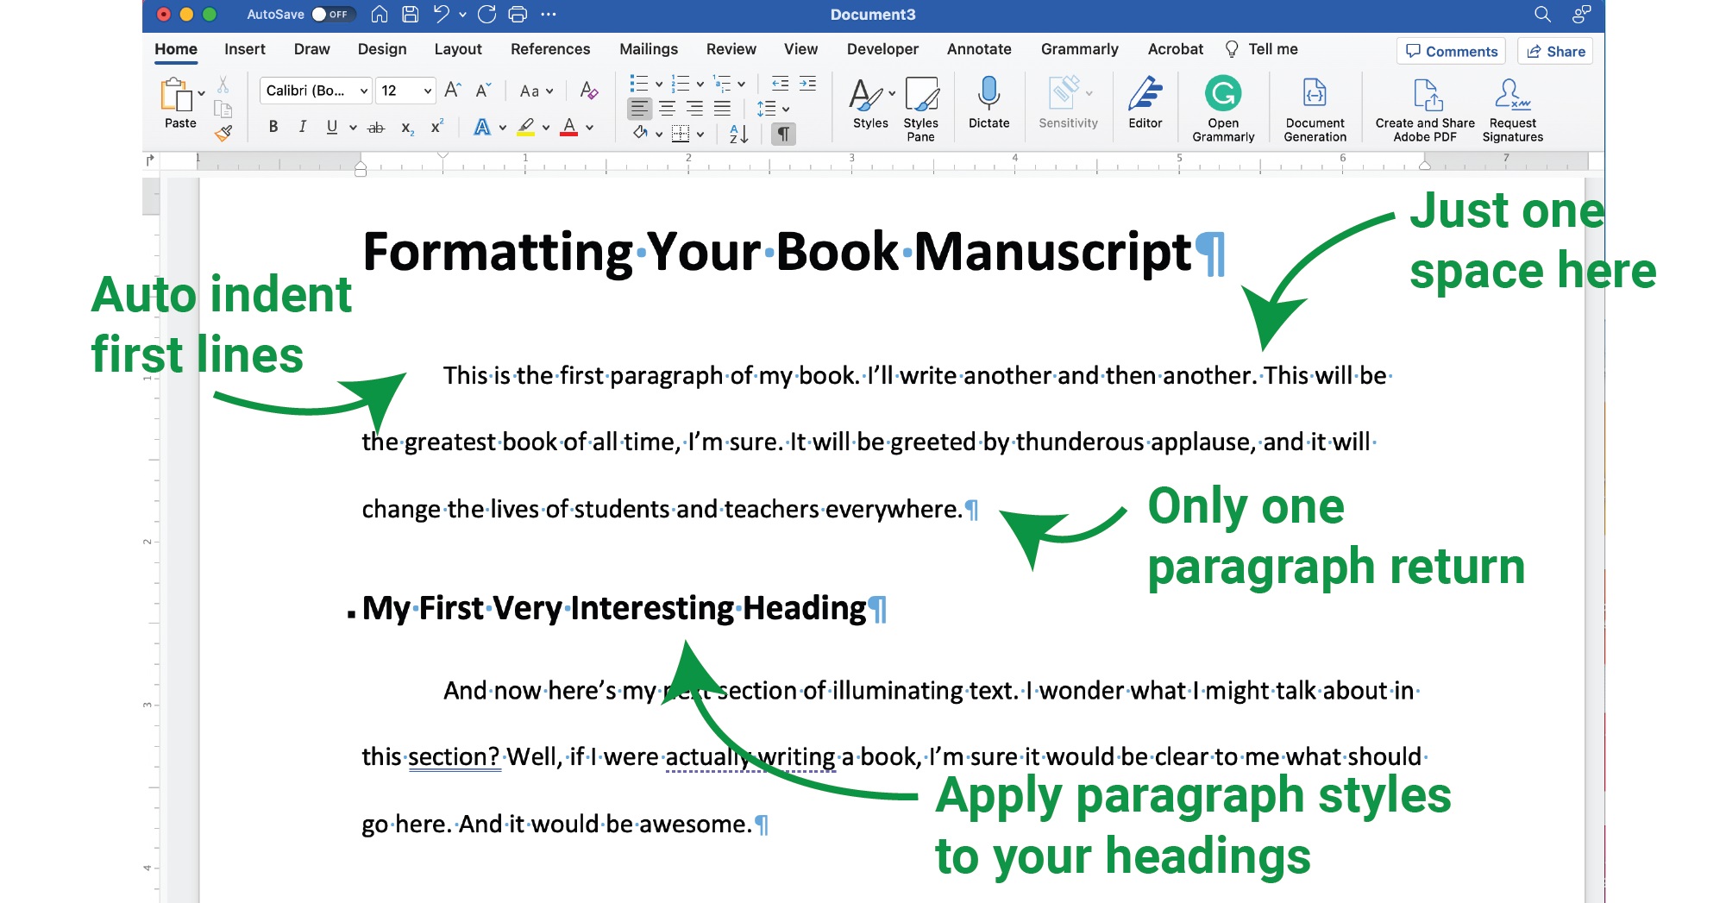Click the Redo circular arrow
This screenshot has width=1726, height=903.
coord(486,15)
